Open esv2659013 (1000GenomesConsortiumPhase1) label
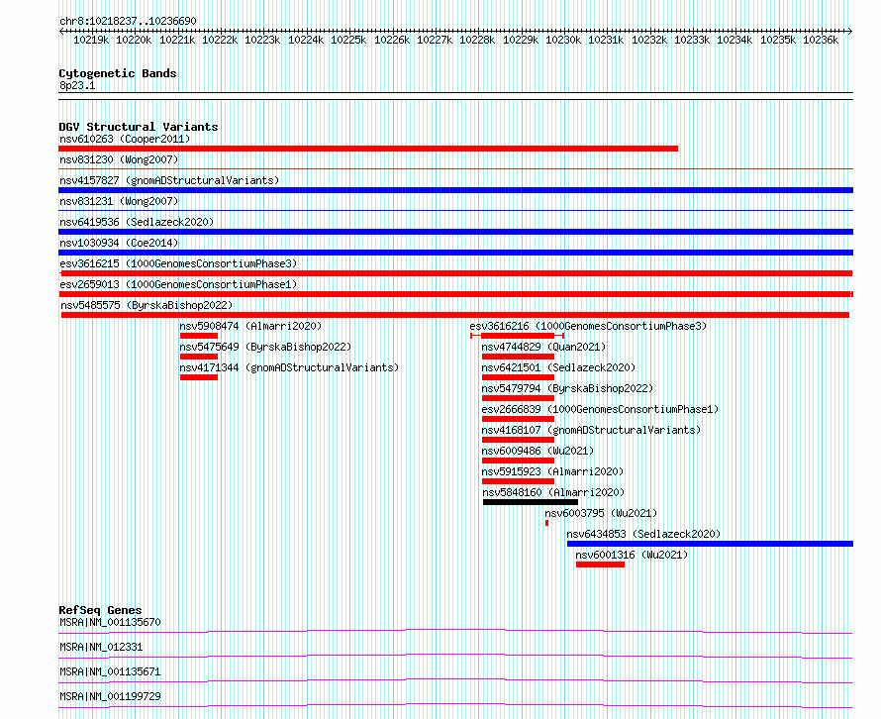Image resolution: width=881 pixels, height=719 pixels. pyautogui.click(x=178, y=284)
